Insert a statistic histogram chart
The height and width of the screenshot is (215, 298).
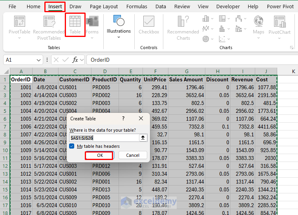tap(222, 29)
